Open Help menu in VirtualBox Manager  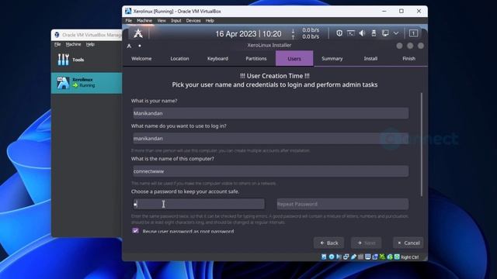tap(90, 44)
